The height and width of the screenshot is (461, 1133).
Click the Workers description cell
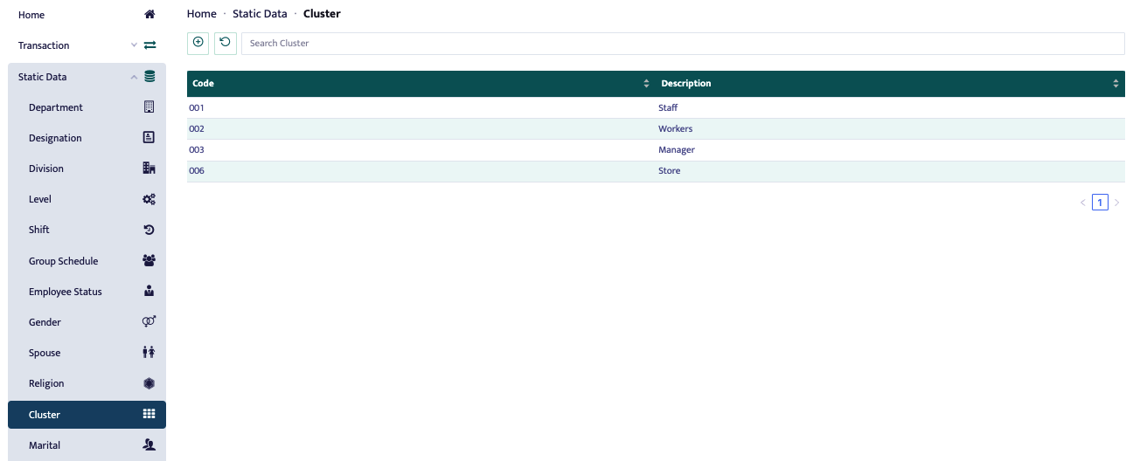click(x=890, y=128)
